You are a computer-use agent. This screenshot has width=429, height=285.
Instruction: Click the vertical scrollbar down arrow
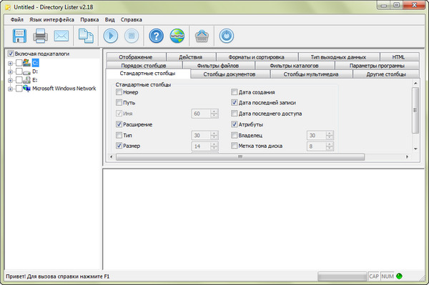[x=415, y=149]
